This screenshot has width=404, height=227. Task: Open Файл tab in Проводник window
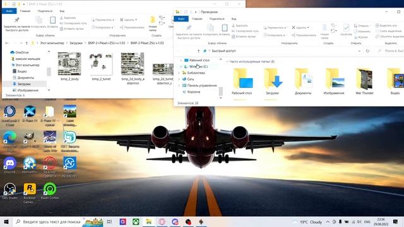(181, 19)
